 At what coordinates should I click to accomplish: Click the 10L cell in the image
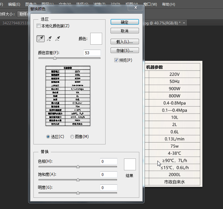(174, 117)
